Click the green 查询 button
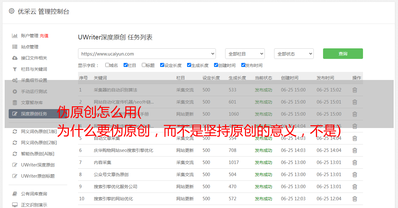Viewport: 398px width, 208px height. coord(343,54)
